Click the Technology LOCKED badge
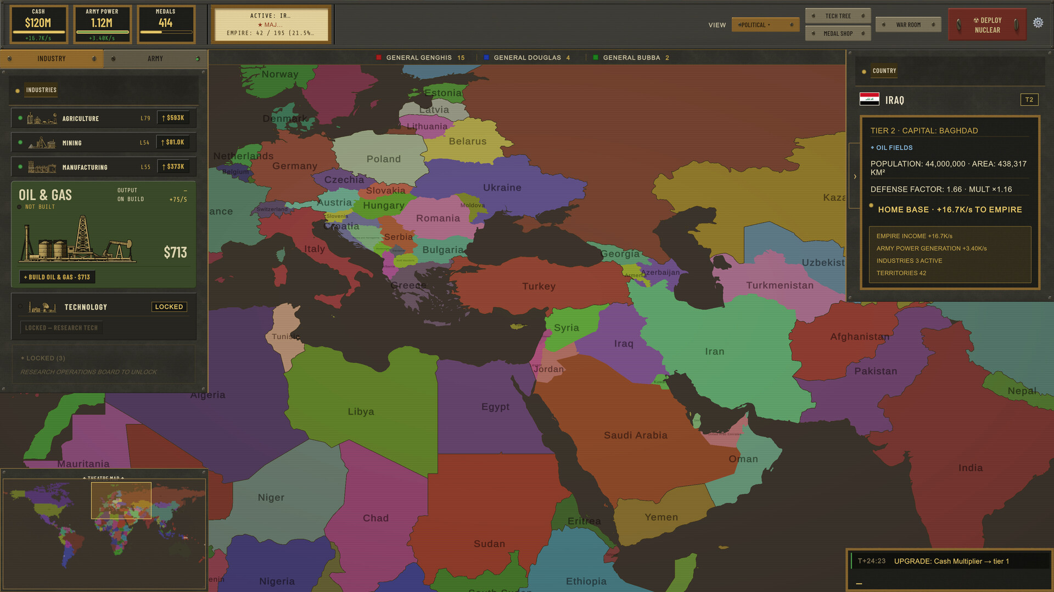Viewport: 1054px width, 592px height. pyautogui.click(x=169, y=307)
